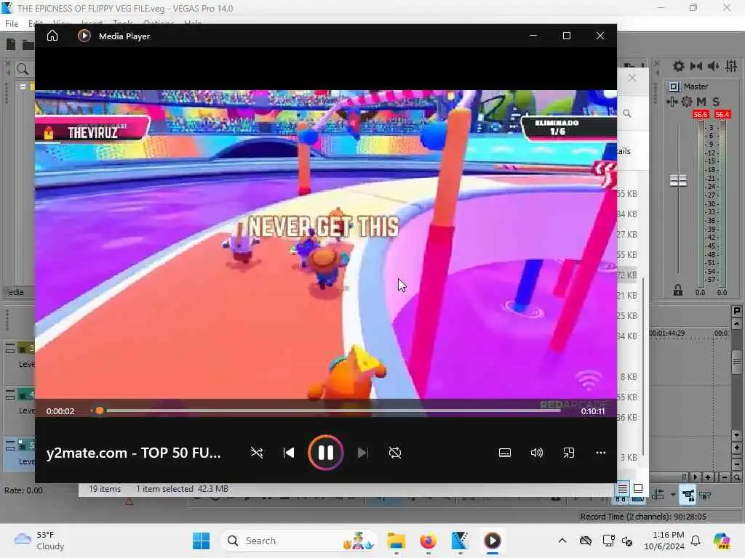Screen dimensions: 745x558
Task: Open master bus Audio Properties gear
Action: click(679, 66)
